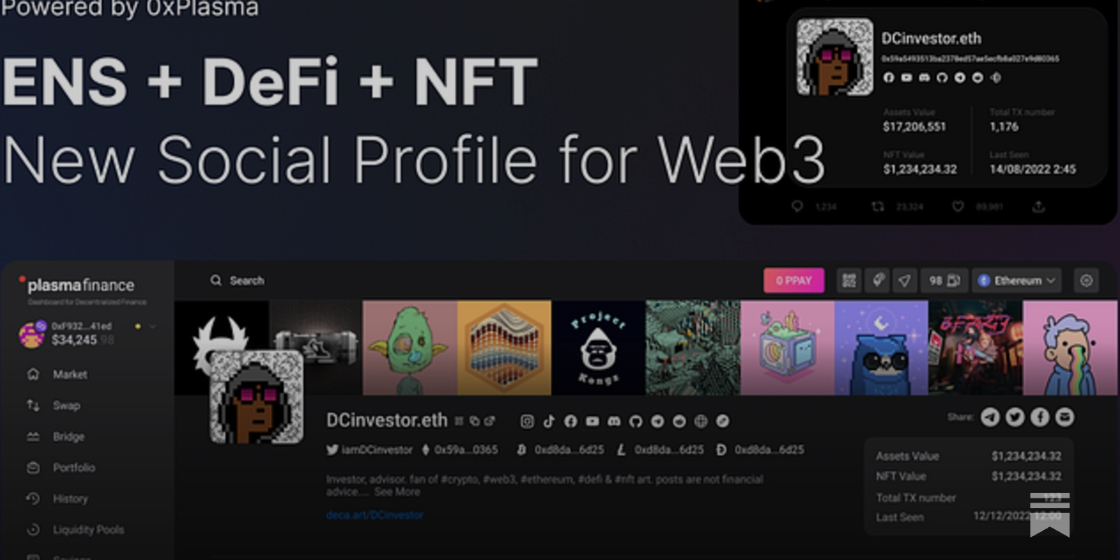Open deca.art/DCinvestor link
Viewport: 1120px width, 560px height.
[x=374, y=515]
